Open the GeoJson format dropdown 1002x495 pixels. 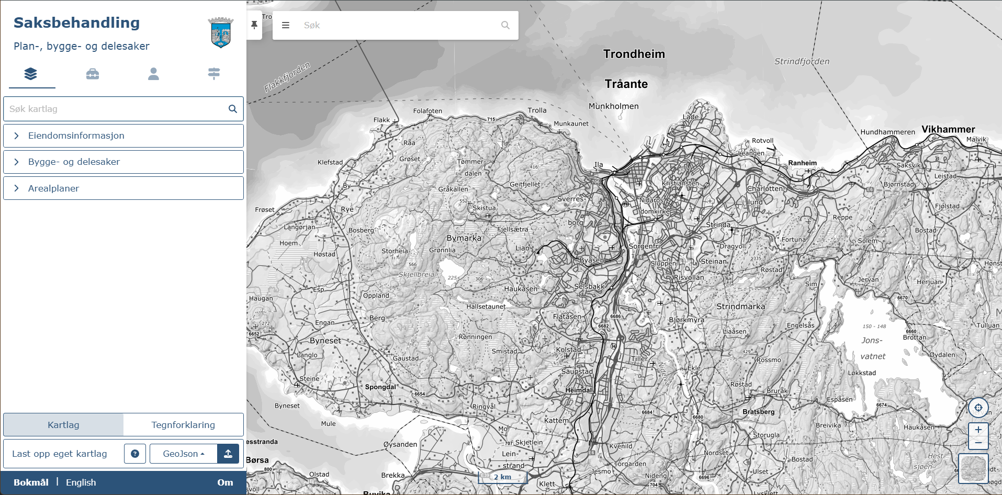(x=183, y=454)
